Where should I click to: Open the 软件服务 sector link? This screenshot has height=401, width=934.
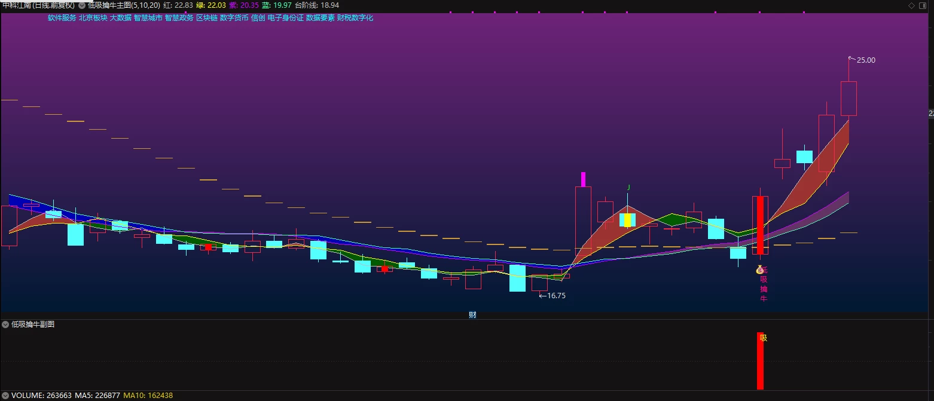pyautogui.click(x=62, y=18)
